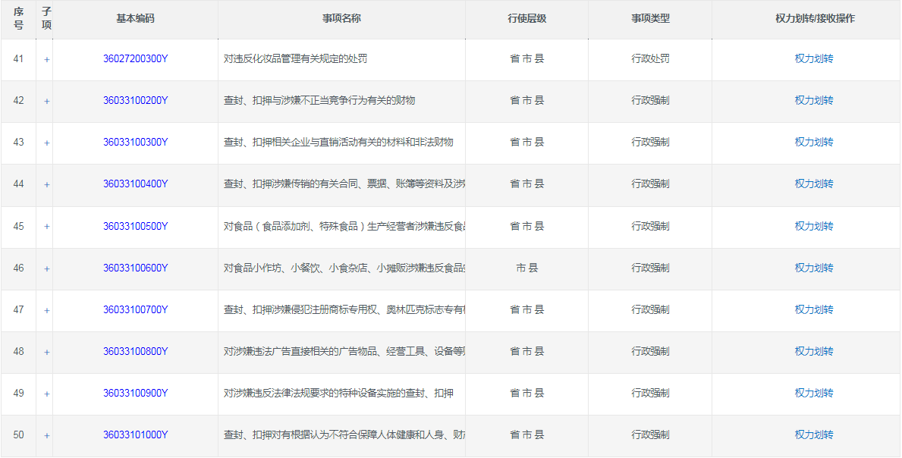Screen dimensions: 902x458
Task: Expand sub-items for row 43
Action: click(x=46, y=143)
